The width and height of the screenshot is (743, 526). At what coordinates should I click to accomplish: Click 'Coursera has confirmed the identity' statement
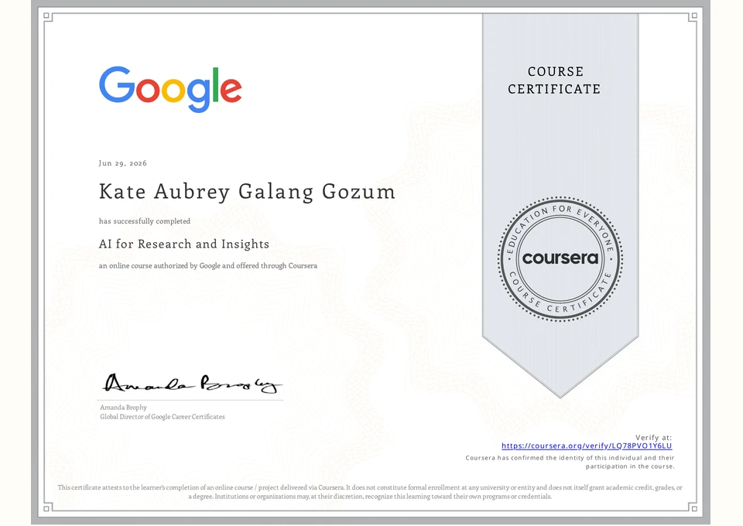coord(570,462)
